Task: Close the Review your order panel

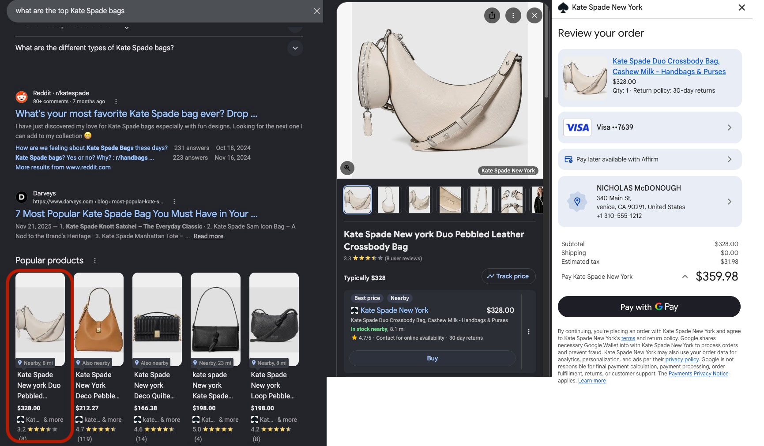Action: [x=742, y=7]
